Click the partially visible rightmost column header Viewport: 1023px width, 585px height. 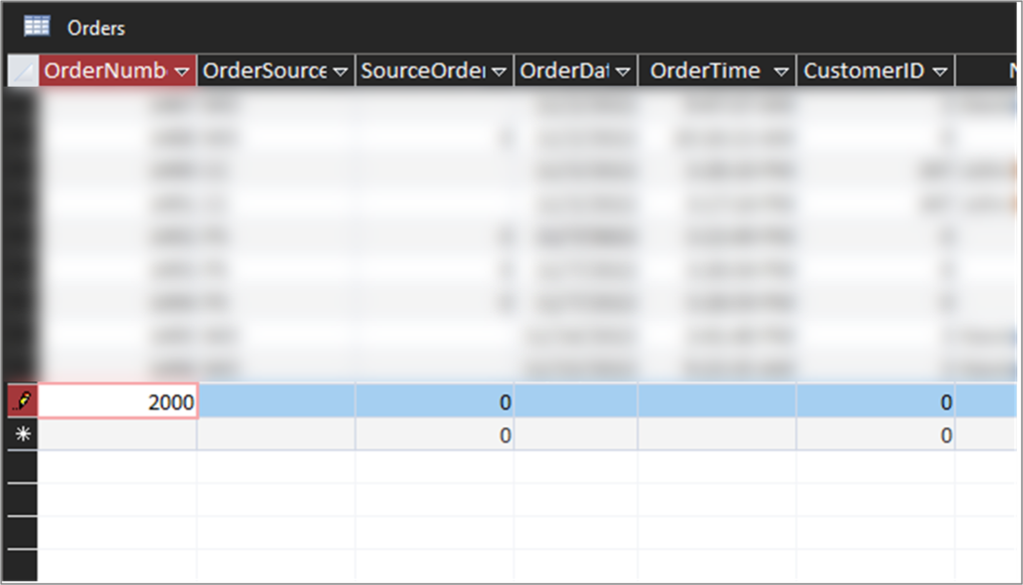pos(989,70)
